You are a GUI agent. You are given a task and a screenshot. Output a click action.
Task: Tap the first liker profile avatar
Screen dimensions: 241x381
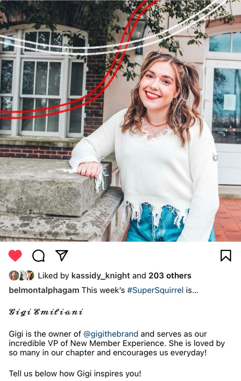pyautogui.click(x=14, y=276)
